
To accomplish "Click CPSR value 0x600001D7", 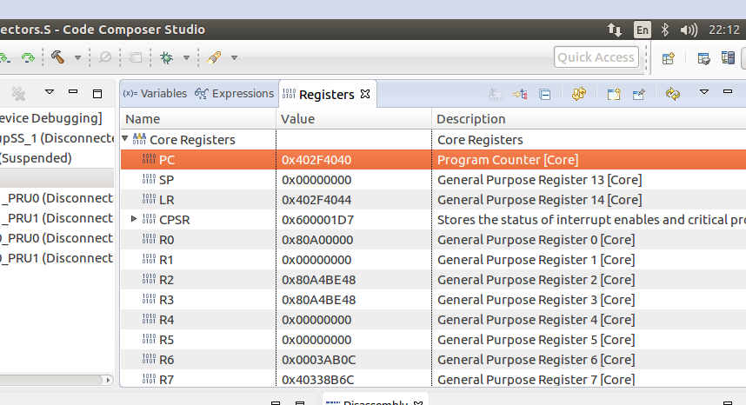I will click(317, 220).
